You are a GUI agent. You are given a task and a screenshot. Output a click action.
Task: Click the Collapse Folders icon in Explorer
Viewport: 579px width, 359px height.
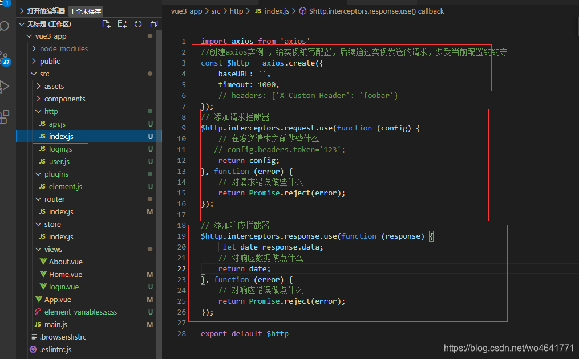(153, 23)
